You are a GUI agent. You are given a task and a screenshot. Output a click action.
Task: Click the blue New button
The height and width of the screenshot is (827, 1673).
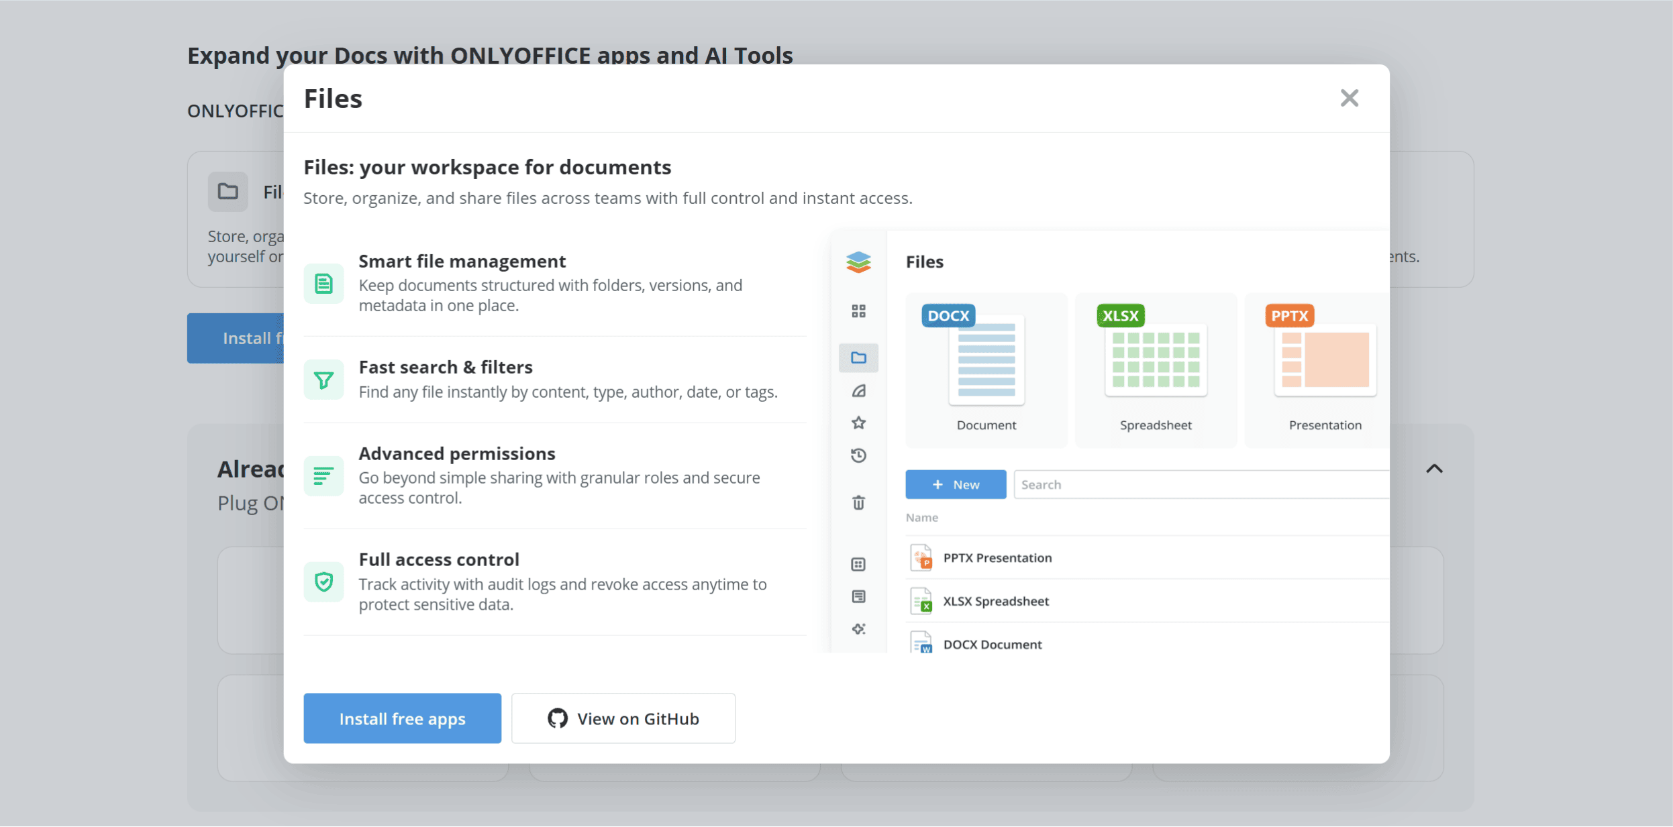pyautogui.click(x=956, y=484)
